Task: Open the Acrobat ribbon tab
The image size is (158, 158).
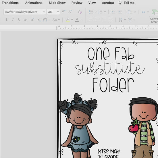Action: click(x=108, y=3)
